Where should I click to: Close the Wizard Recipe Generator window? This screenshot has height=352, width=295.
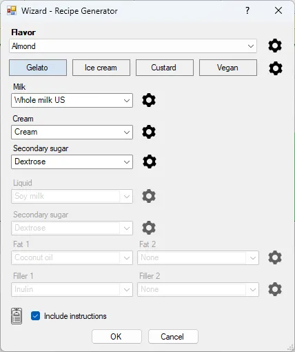[x=278, y=10]
